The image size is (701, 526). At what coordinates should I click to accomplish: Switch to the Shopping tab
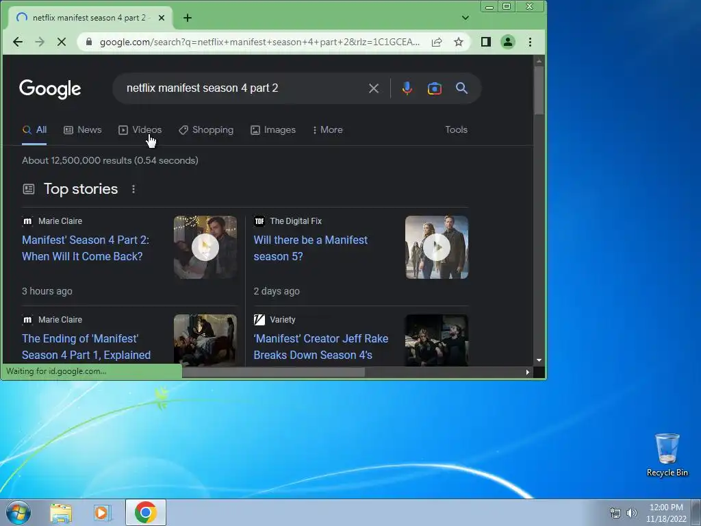click(206, 129)
